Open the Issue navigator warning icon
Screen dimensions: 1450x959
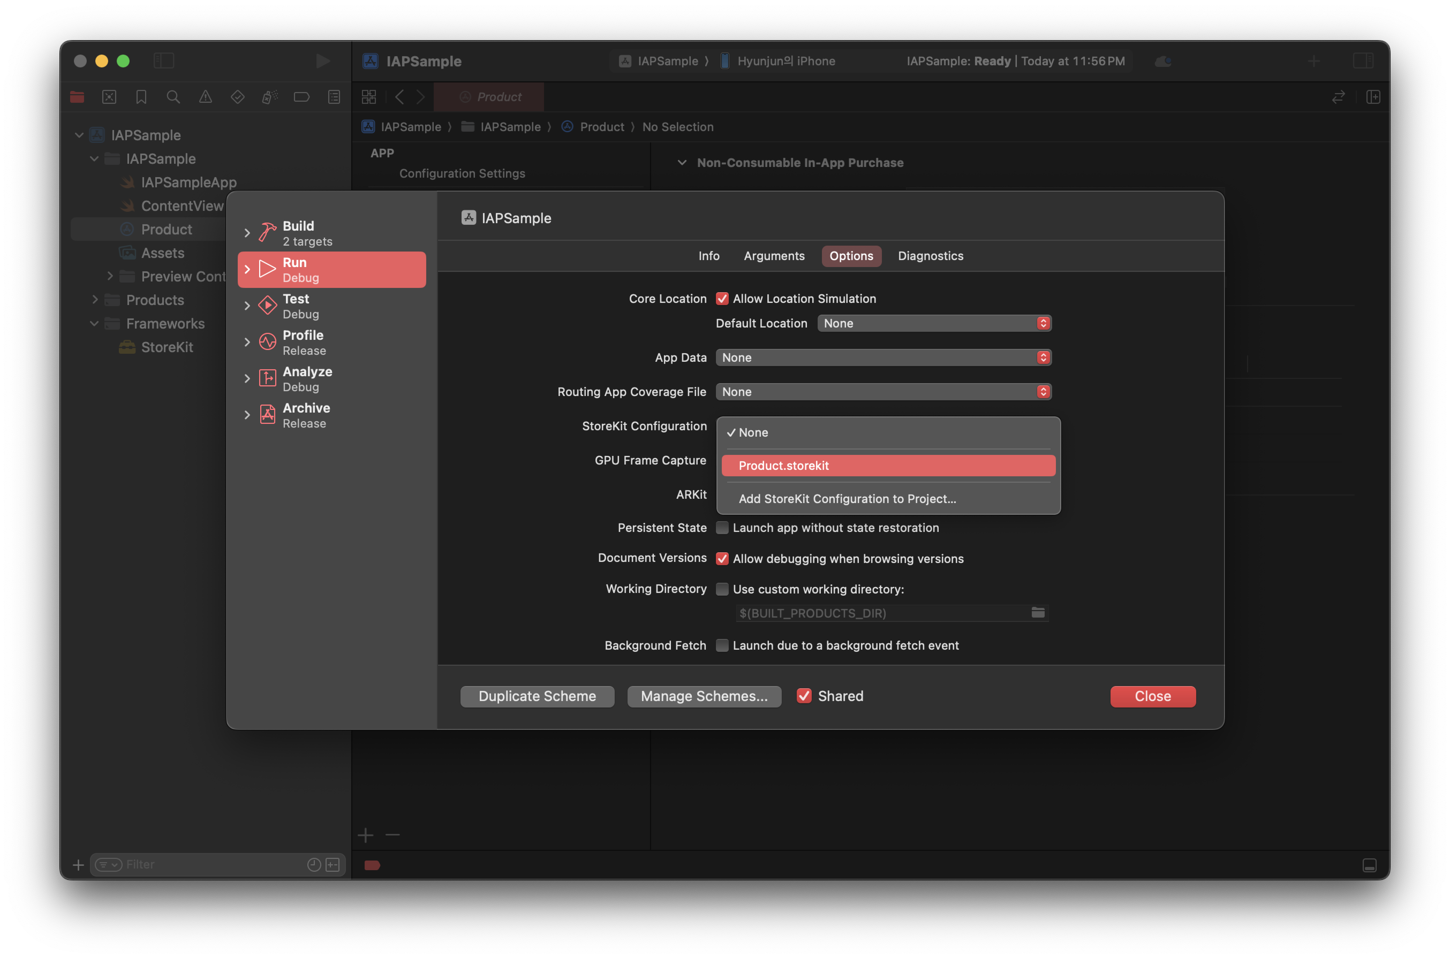tap(206, 97)
